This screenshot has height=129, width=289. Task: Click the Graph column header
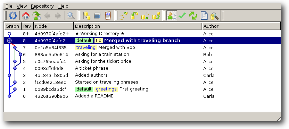[x=13, y=26]
